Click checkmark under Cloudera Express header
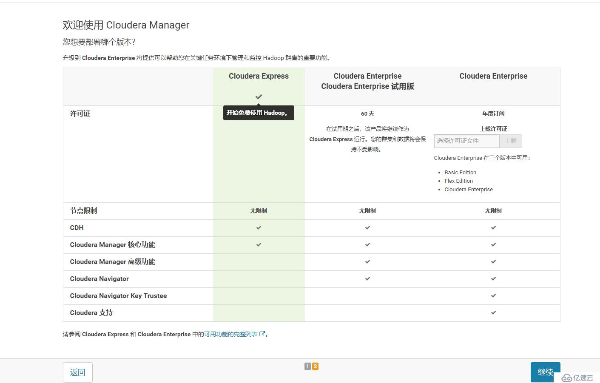The image size is (600, 383). (259, 97)
